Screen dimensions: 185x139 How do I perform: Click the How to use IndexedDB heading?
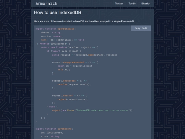(x=58, y=13)
